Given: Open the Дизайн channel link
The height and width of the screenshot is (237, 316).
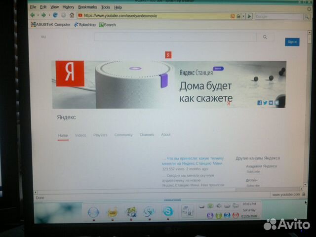Looking at the screenshot, I should pos(251,180).
